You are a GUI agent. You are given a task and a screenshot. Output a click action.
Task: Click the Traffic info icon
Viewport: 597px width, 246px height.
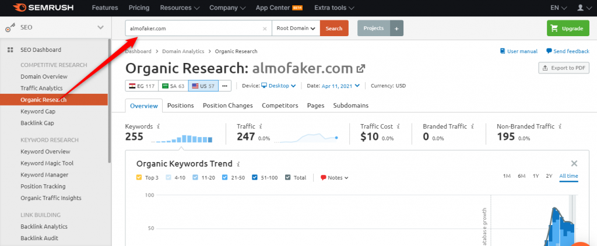261,126
